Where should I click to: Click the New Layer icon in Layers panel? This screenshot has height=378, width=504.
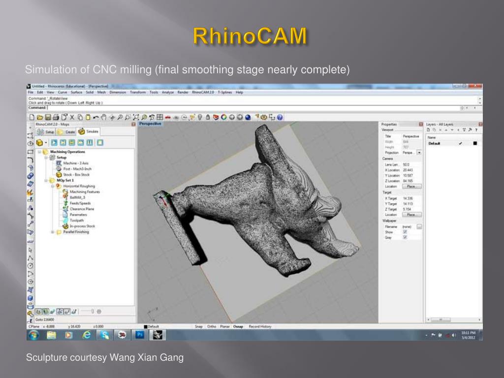coord(429,130)
